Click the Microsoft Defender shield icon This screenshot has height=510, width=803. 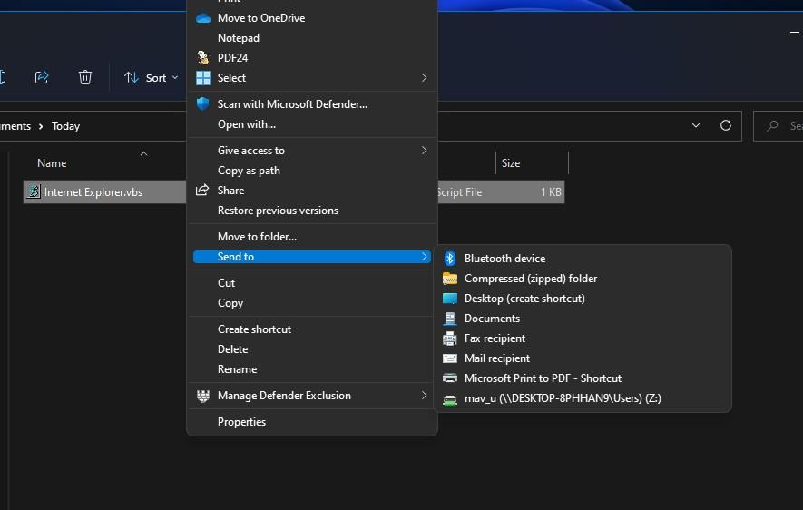(x=203, y=104)
